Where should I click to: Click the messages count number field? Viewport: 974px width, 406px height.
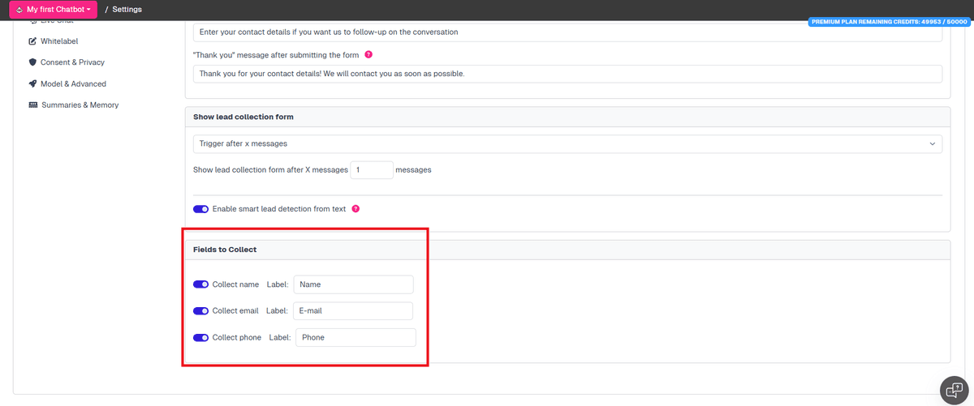371,170
